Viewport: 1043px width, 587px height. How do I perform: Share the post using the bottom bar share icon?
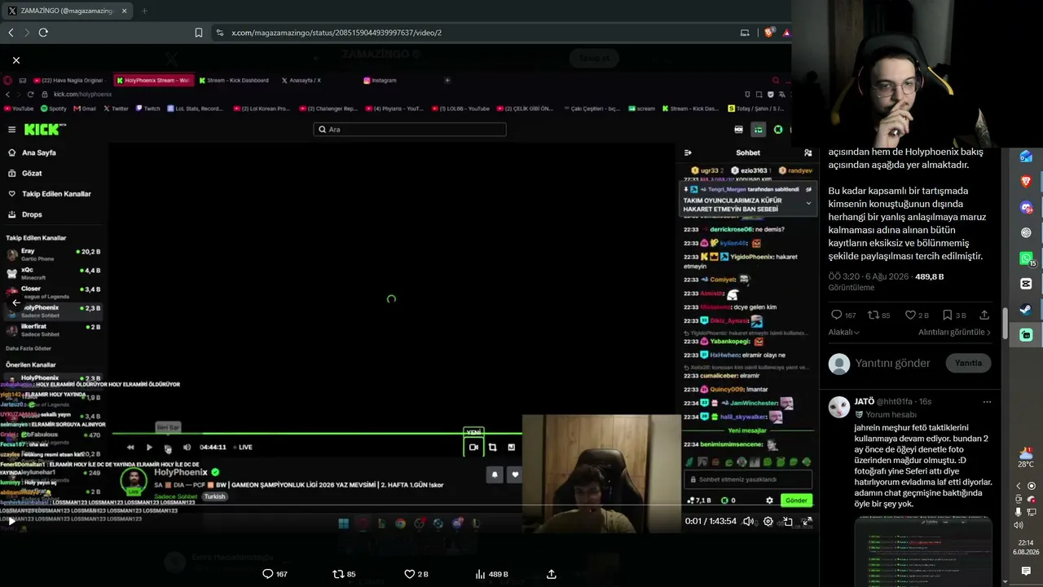552,574
